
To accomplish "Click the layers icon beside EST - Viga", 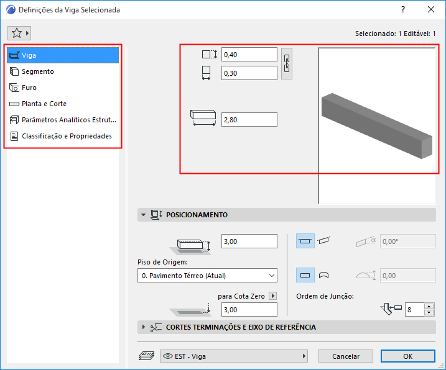I will 146,356.
